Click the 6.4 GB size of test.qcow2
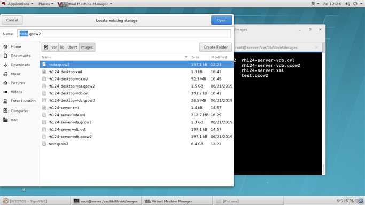The width and height of the screenshot is (365, 205). click(197, 144)
